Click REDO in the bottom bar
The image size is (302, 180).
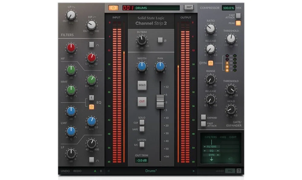(x=77, y=171)
